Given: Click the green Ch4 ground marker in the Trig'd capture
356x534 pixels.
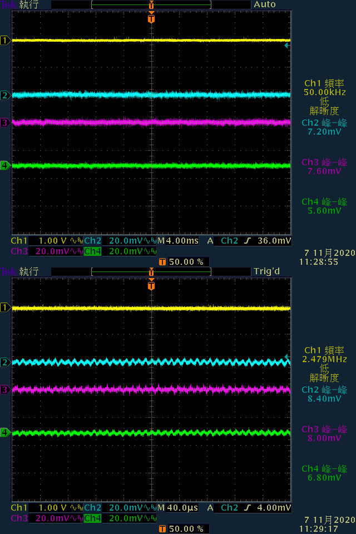Looking at the screenshot, I should pyautogui.click(x=5, y=433).
